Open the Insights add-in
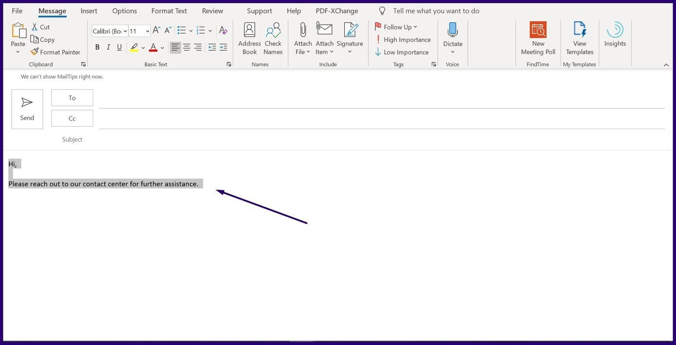The width and height of the screenshot is (676, 345). (x=615, y=35)
